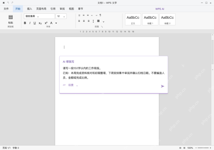Open line spacing options

tap(93, 21)
